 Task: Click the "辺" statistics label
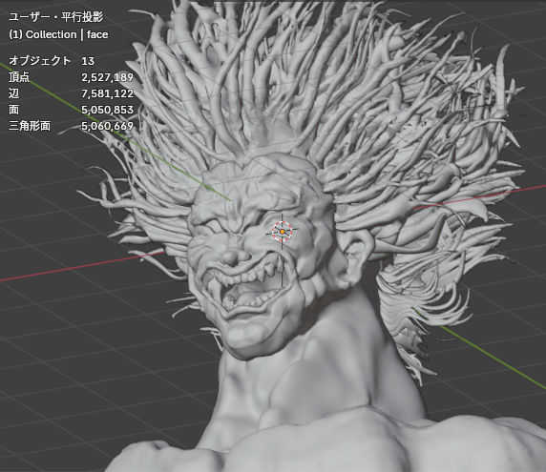(14, 93)
